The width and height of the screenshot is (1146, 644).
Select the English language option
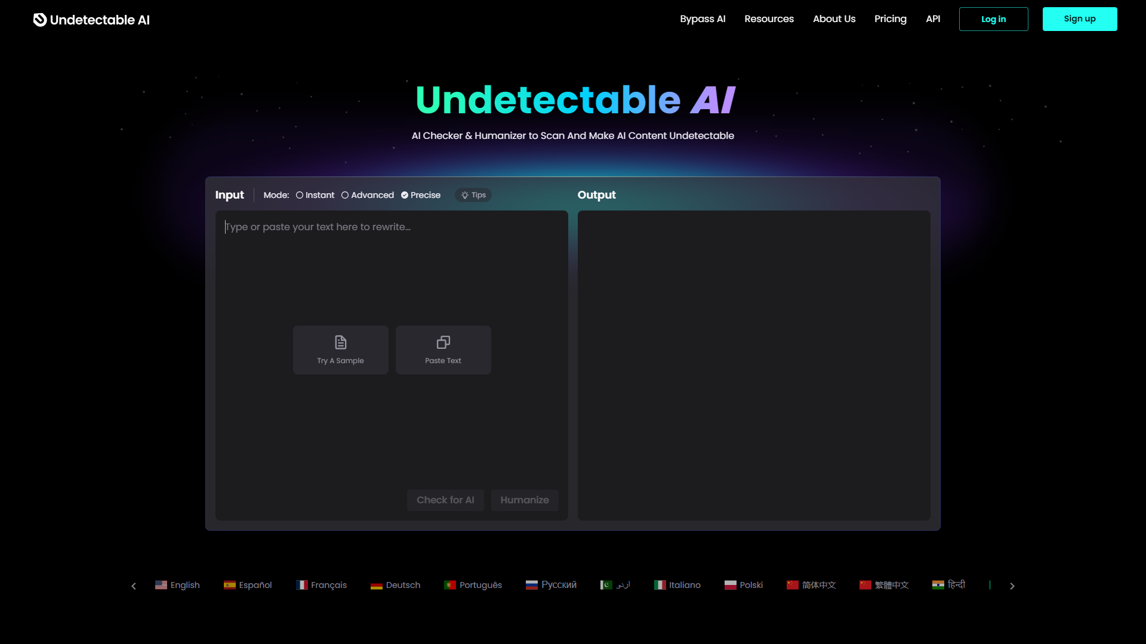pyautogui.click(x=177, y=585)
